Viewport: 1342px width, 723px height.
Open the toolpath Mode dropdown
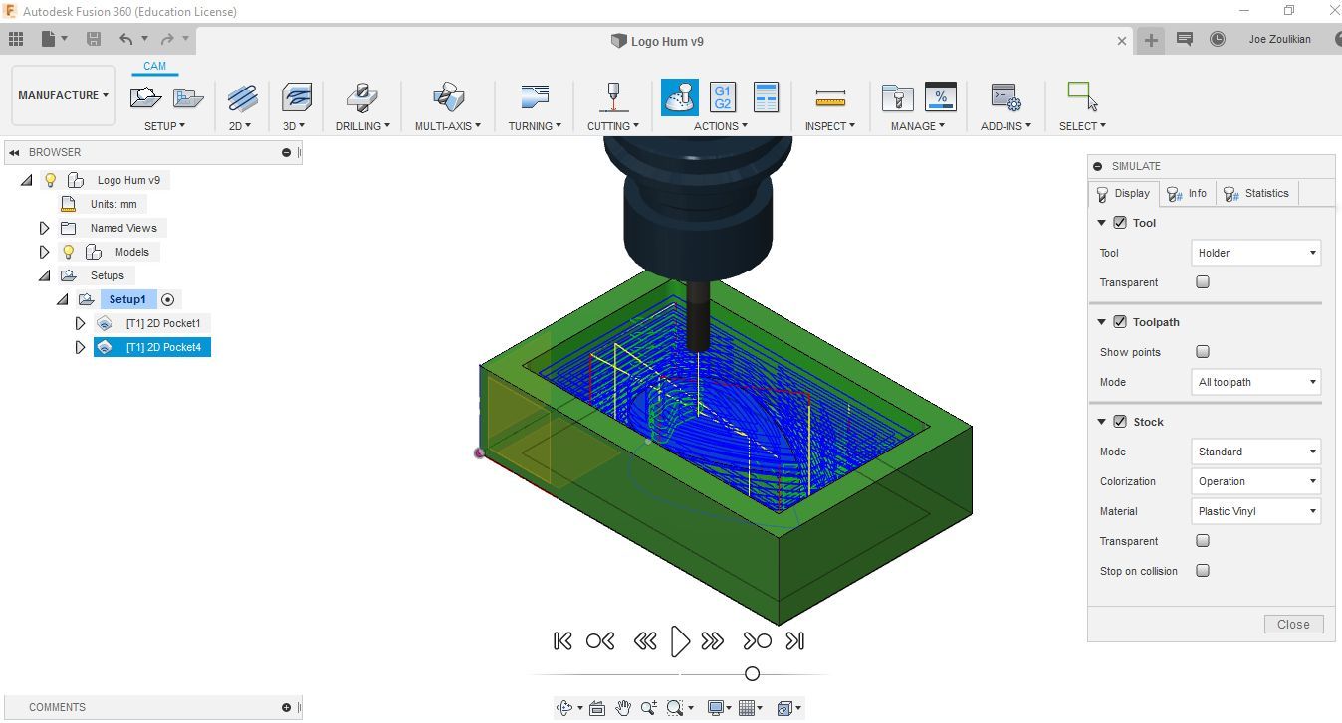click(x=1255, y=382)
